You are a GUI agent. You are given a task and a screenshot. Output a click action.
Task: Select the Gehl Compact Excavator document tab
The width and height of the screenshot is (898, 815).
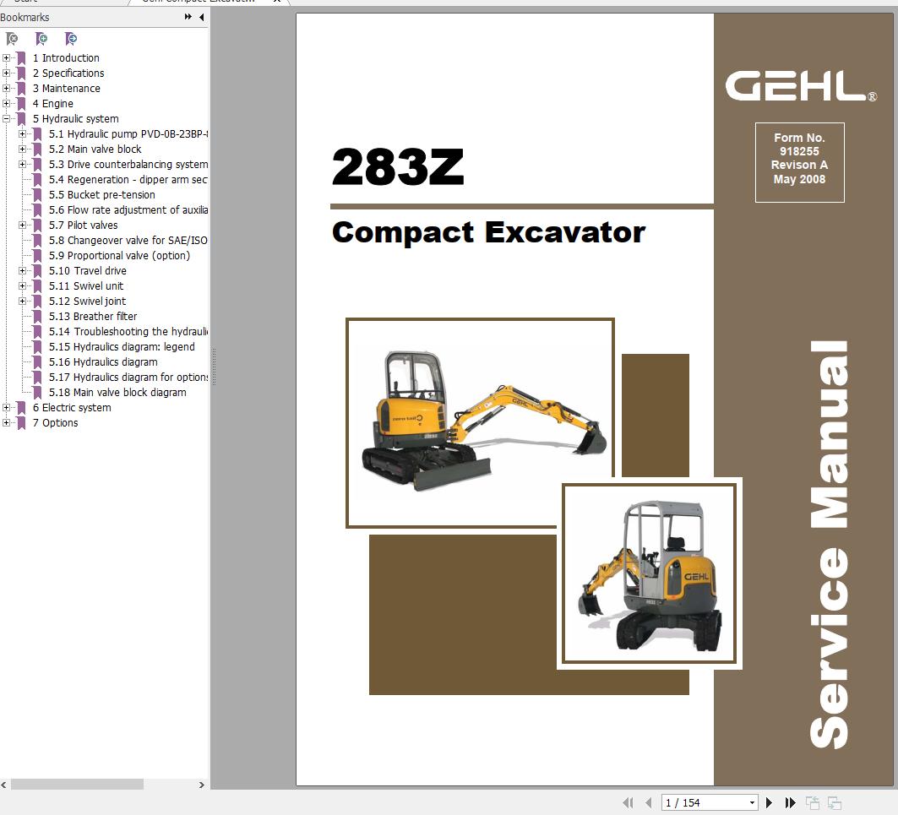[x=194, y=3]
